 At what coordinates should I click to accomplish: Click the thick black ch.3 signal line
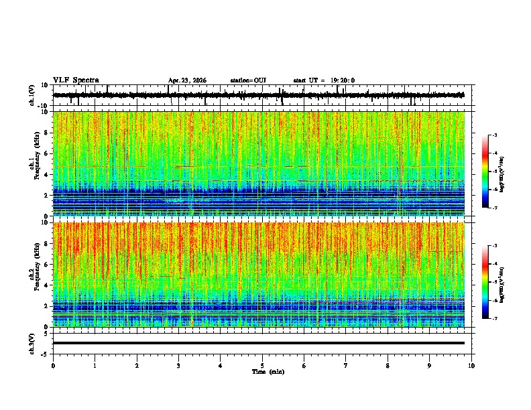click(259, 343)
